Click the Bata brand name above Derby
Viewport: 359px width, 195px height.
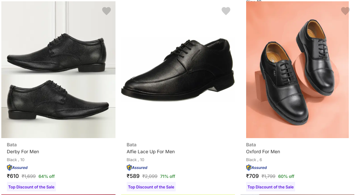tap(12, 145)
